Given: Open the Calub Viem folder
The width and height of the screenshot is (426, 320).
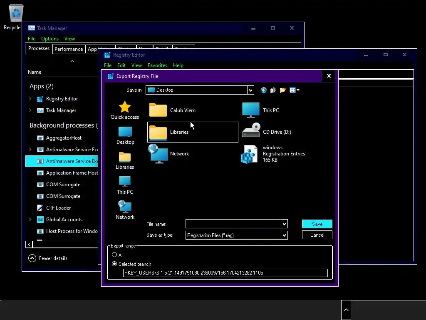Looking at the screenshot, I should click(172, 110).
